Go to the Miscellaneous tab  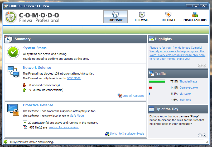click(195, 17)
